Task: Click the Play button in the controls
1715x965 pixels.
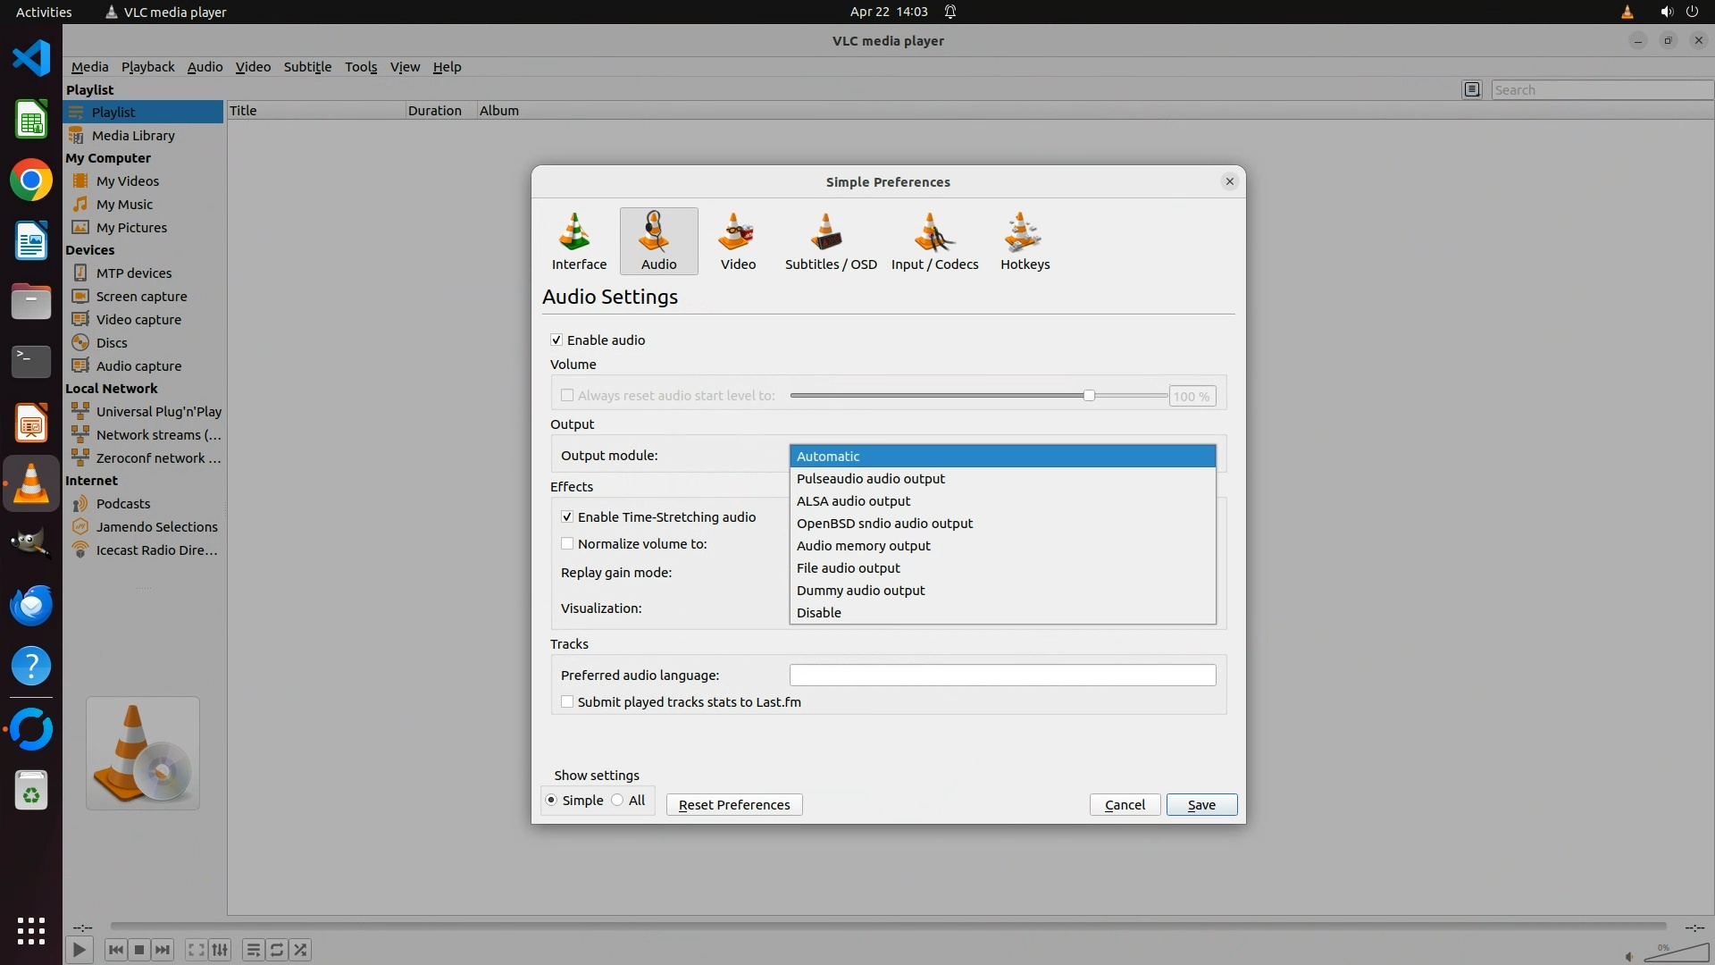Action: point(79,950)
